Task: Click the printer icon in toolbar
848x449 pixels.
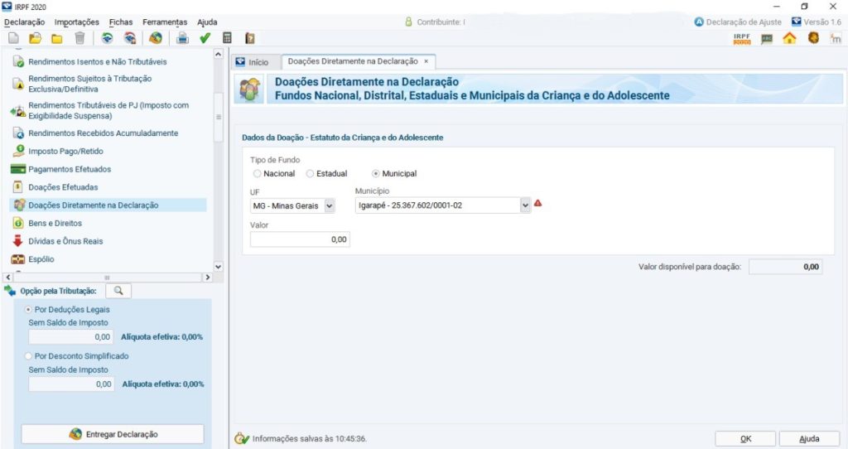Action: pyautogui.click(x=182, y=38)
